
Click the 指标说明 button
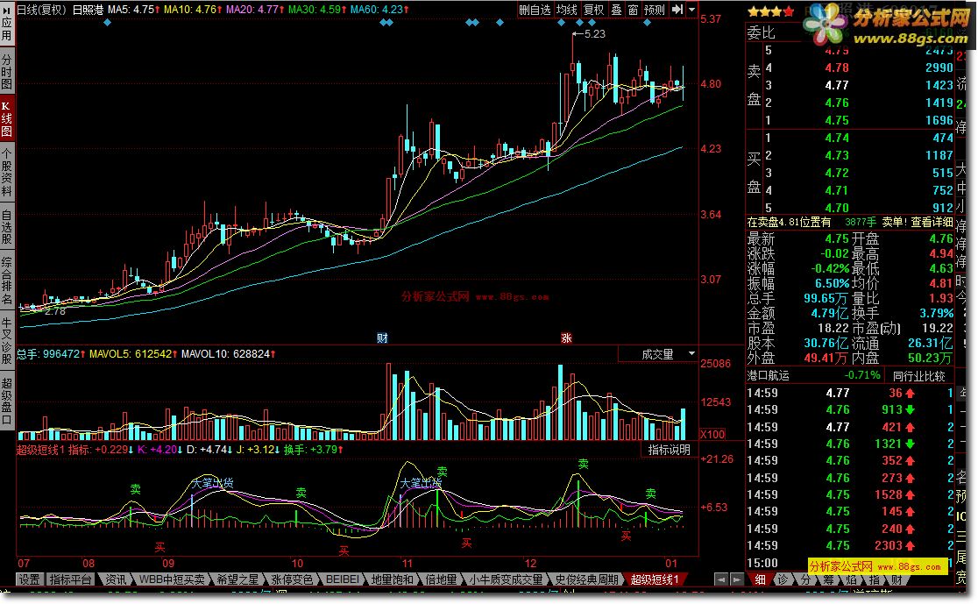click(x=669, y=449)
